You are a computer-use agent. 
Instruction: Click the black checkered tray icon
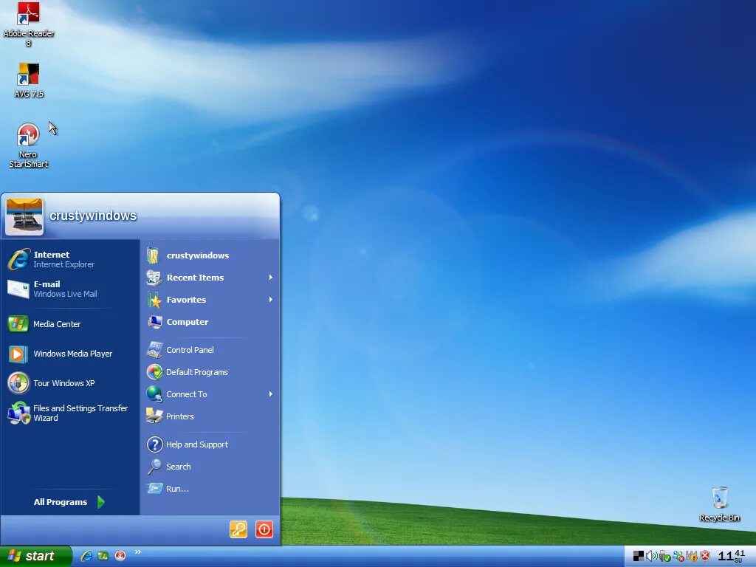pos(639,557)
